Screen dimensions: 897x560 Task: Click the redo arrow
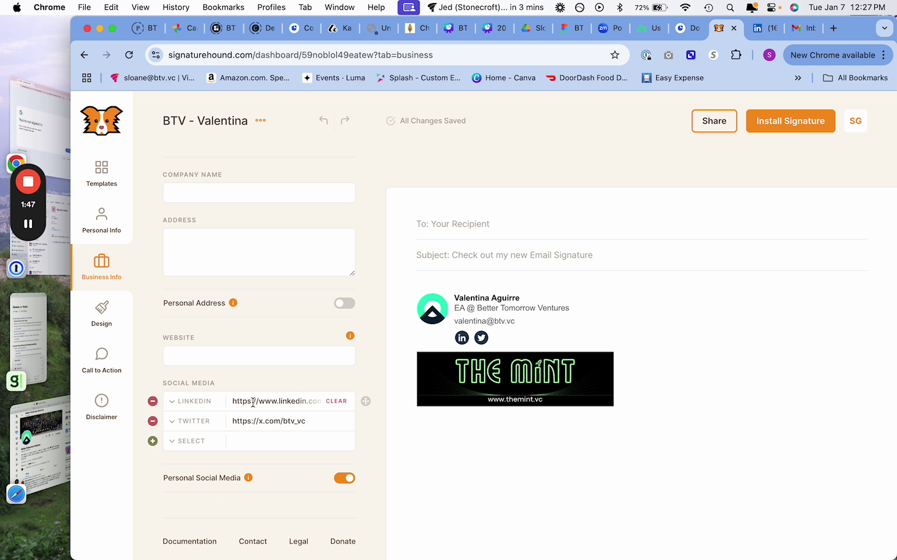pyautogui.click(x=345, y=120)
